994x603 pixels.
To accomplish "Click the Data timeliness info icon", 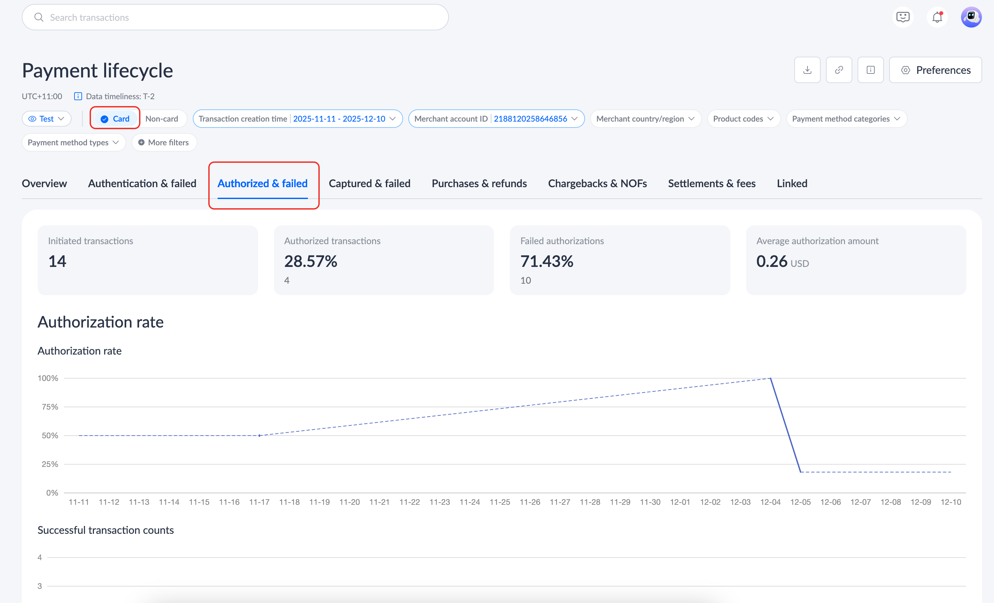I will coord(78,97).
